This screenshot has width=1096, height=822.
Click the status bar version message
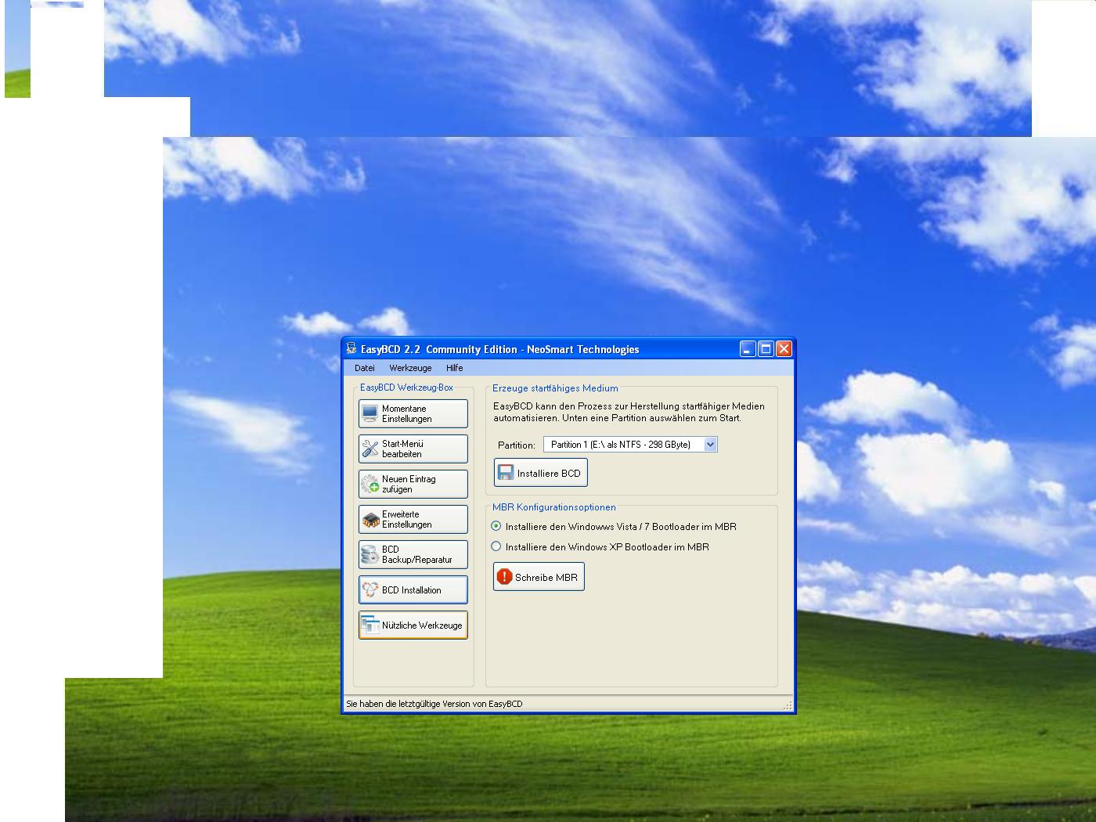click(x=434, y=704)
